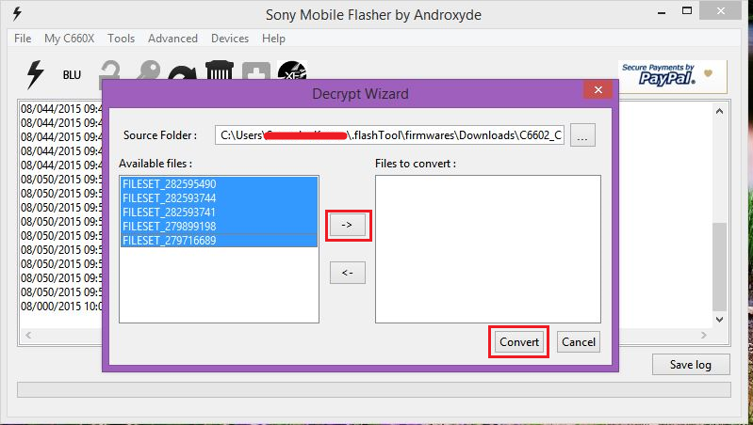Open the Help menu
The width and height of the screenshot is (753, 425).
click(273, 39)
